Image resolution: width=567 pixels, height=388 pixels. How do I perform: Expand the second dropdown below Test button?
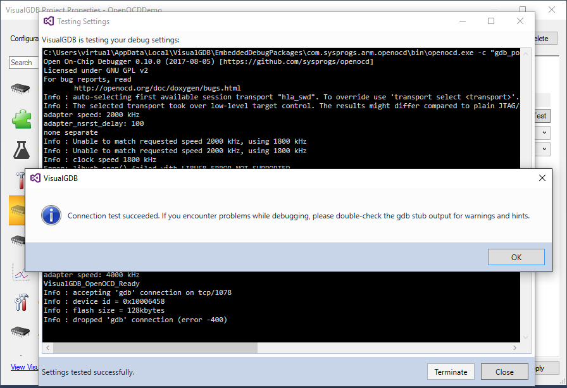544,149
